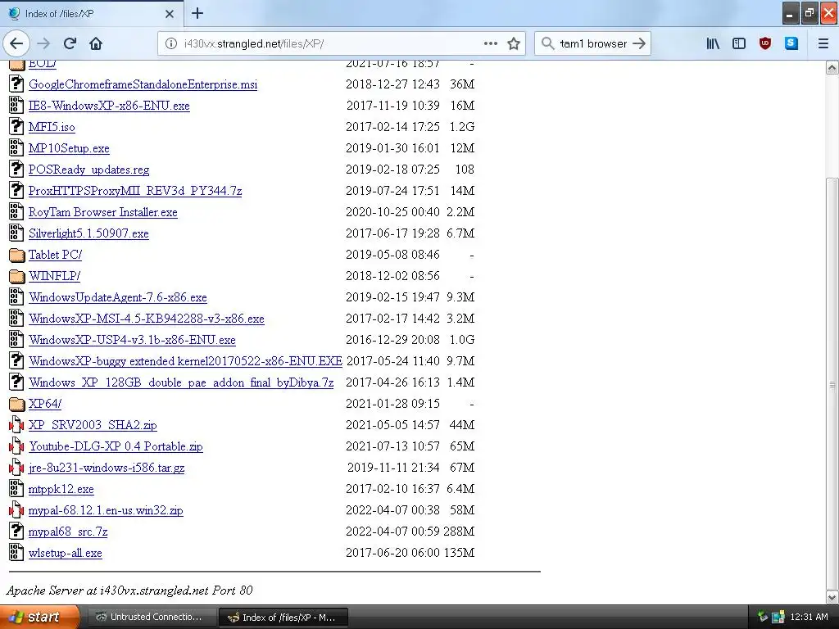Go back to the previous page

[x=16, y=43]
